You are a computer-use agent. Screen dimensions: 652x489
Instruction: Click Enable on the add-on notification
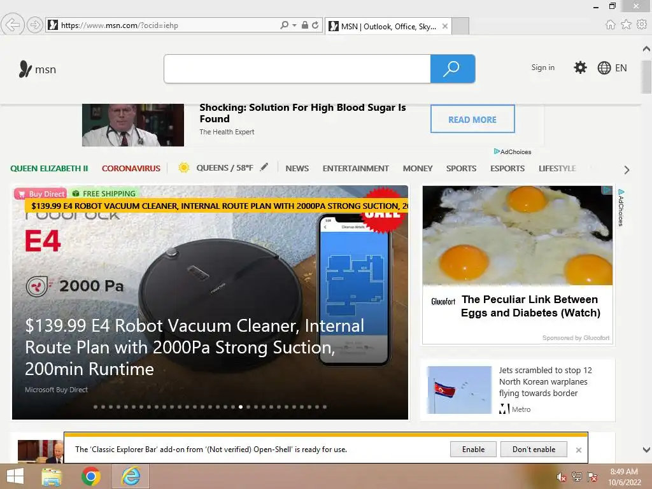[x=473, y=450]
